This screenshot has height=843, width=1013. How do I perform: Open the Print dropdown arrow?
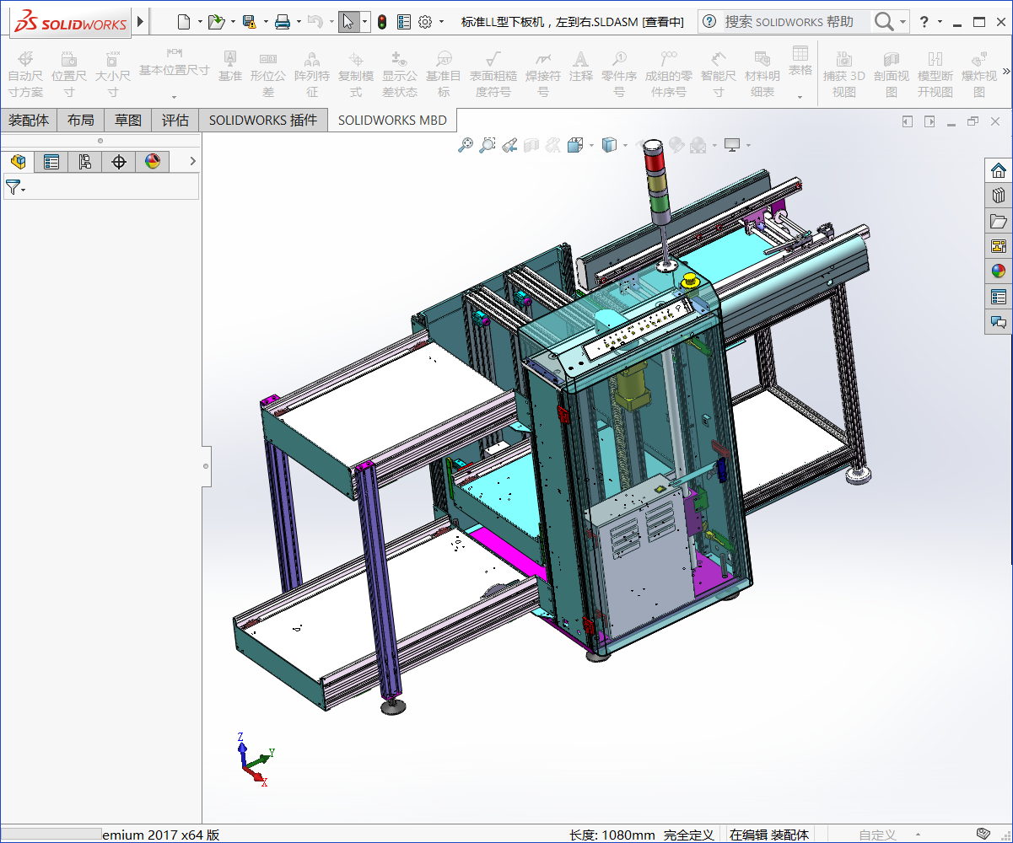click(299, 22)
